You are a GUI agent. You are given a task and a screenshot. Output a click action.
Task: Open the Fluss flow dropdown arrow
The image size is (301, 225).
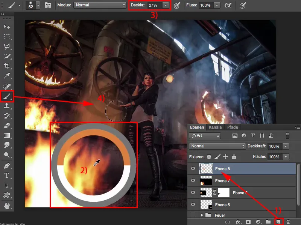point(217,5)
